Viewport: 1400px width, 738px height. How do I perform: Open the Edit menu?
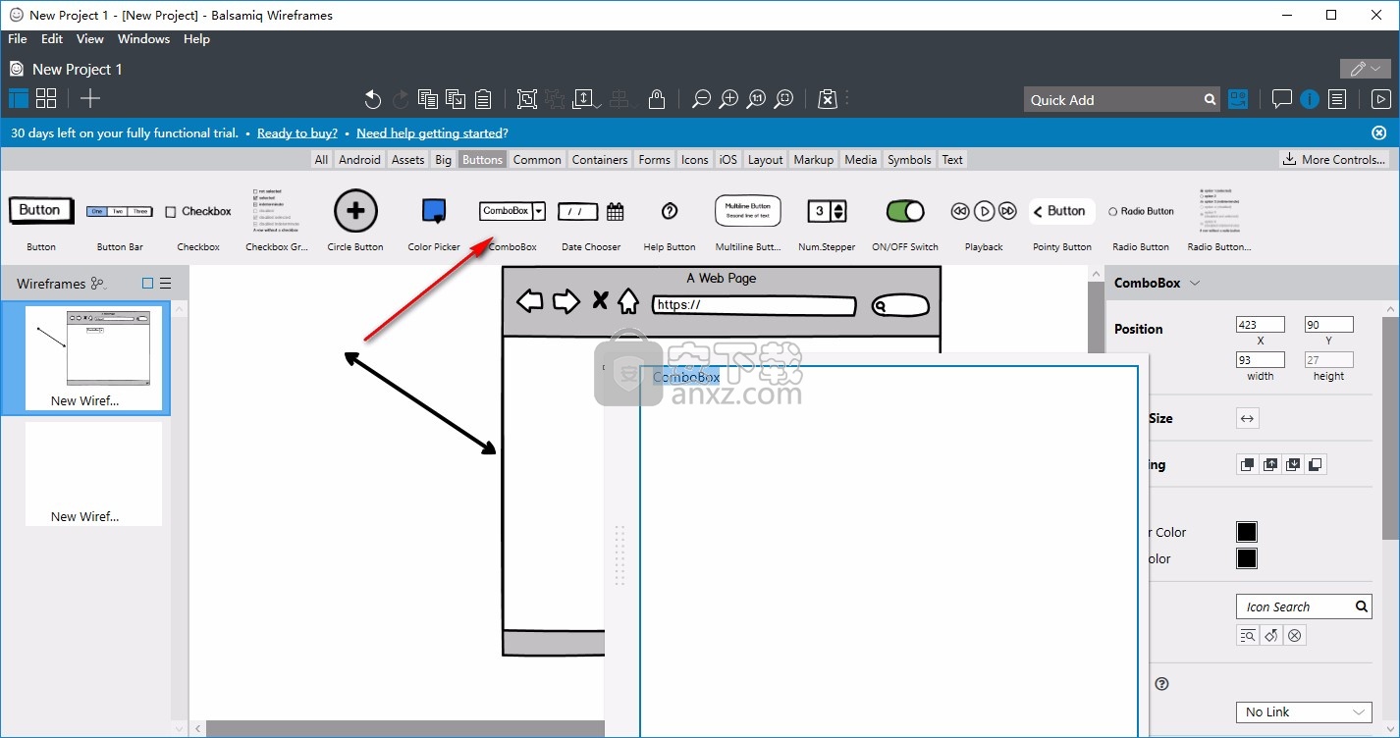(x=52, y=39)
